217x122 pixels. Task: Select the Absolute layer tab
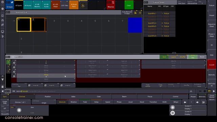(62, 102)
